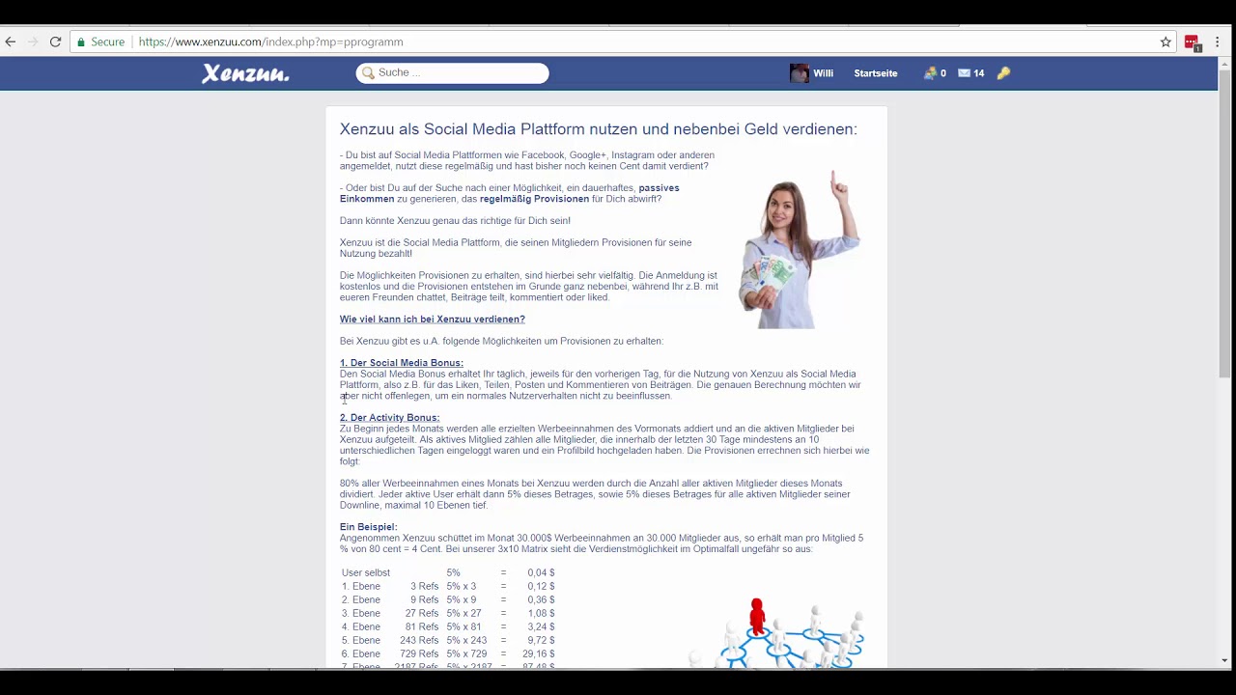
Task: Click the 'User selbst' table row label
Action: (x=366, y=572)
